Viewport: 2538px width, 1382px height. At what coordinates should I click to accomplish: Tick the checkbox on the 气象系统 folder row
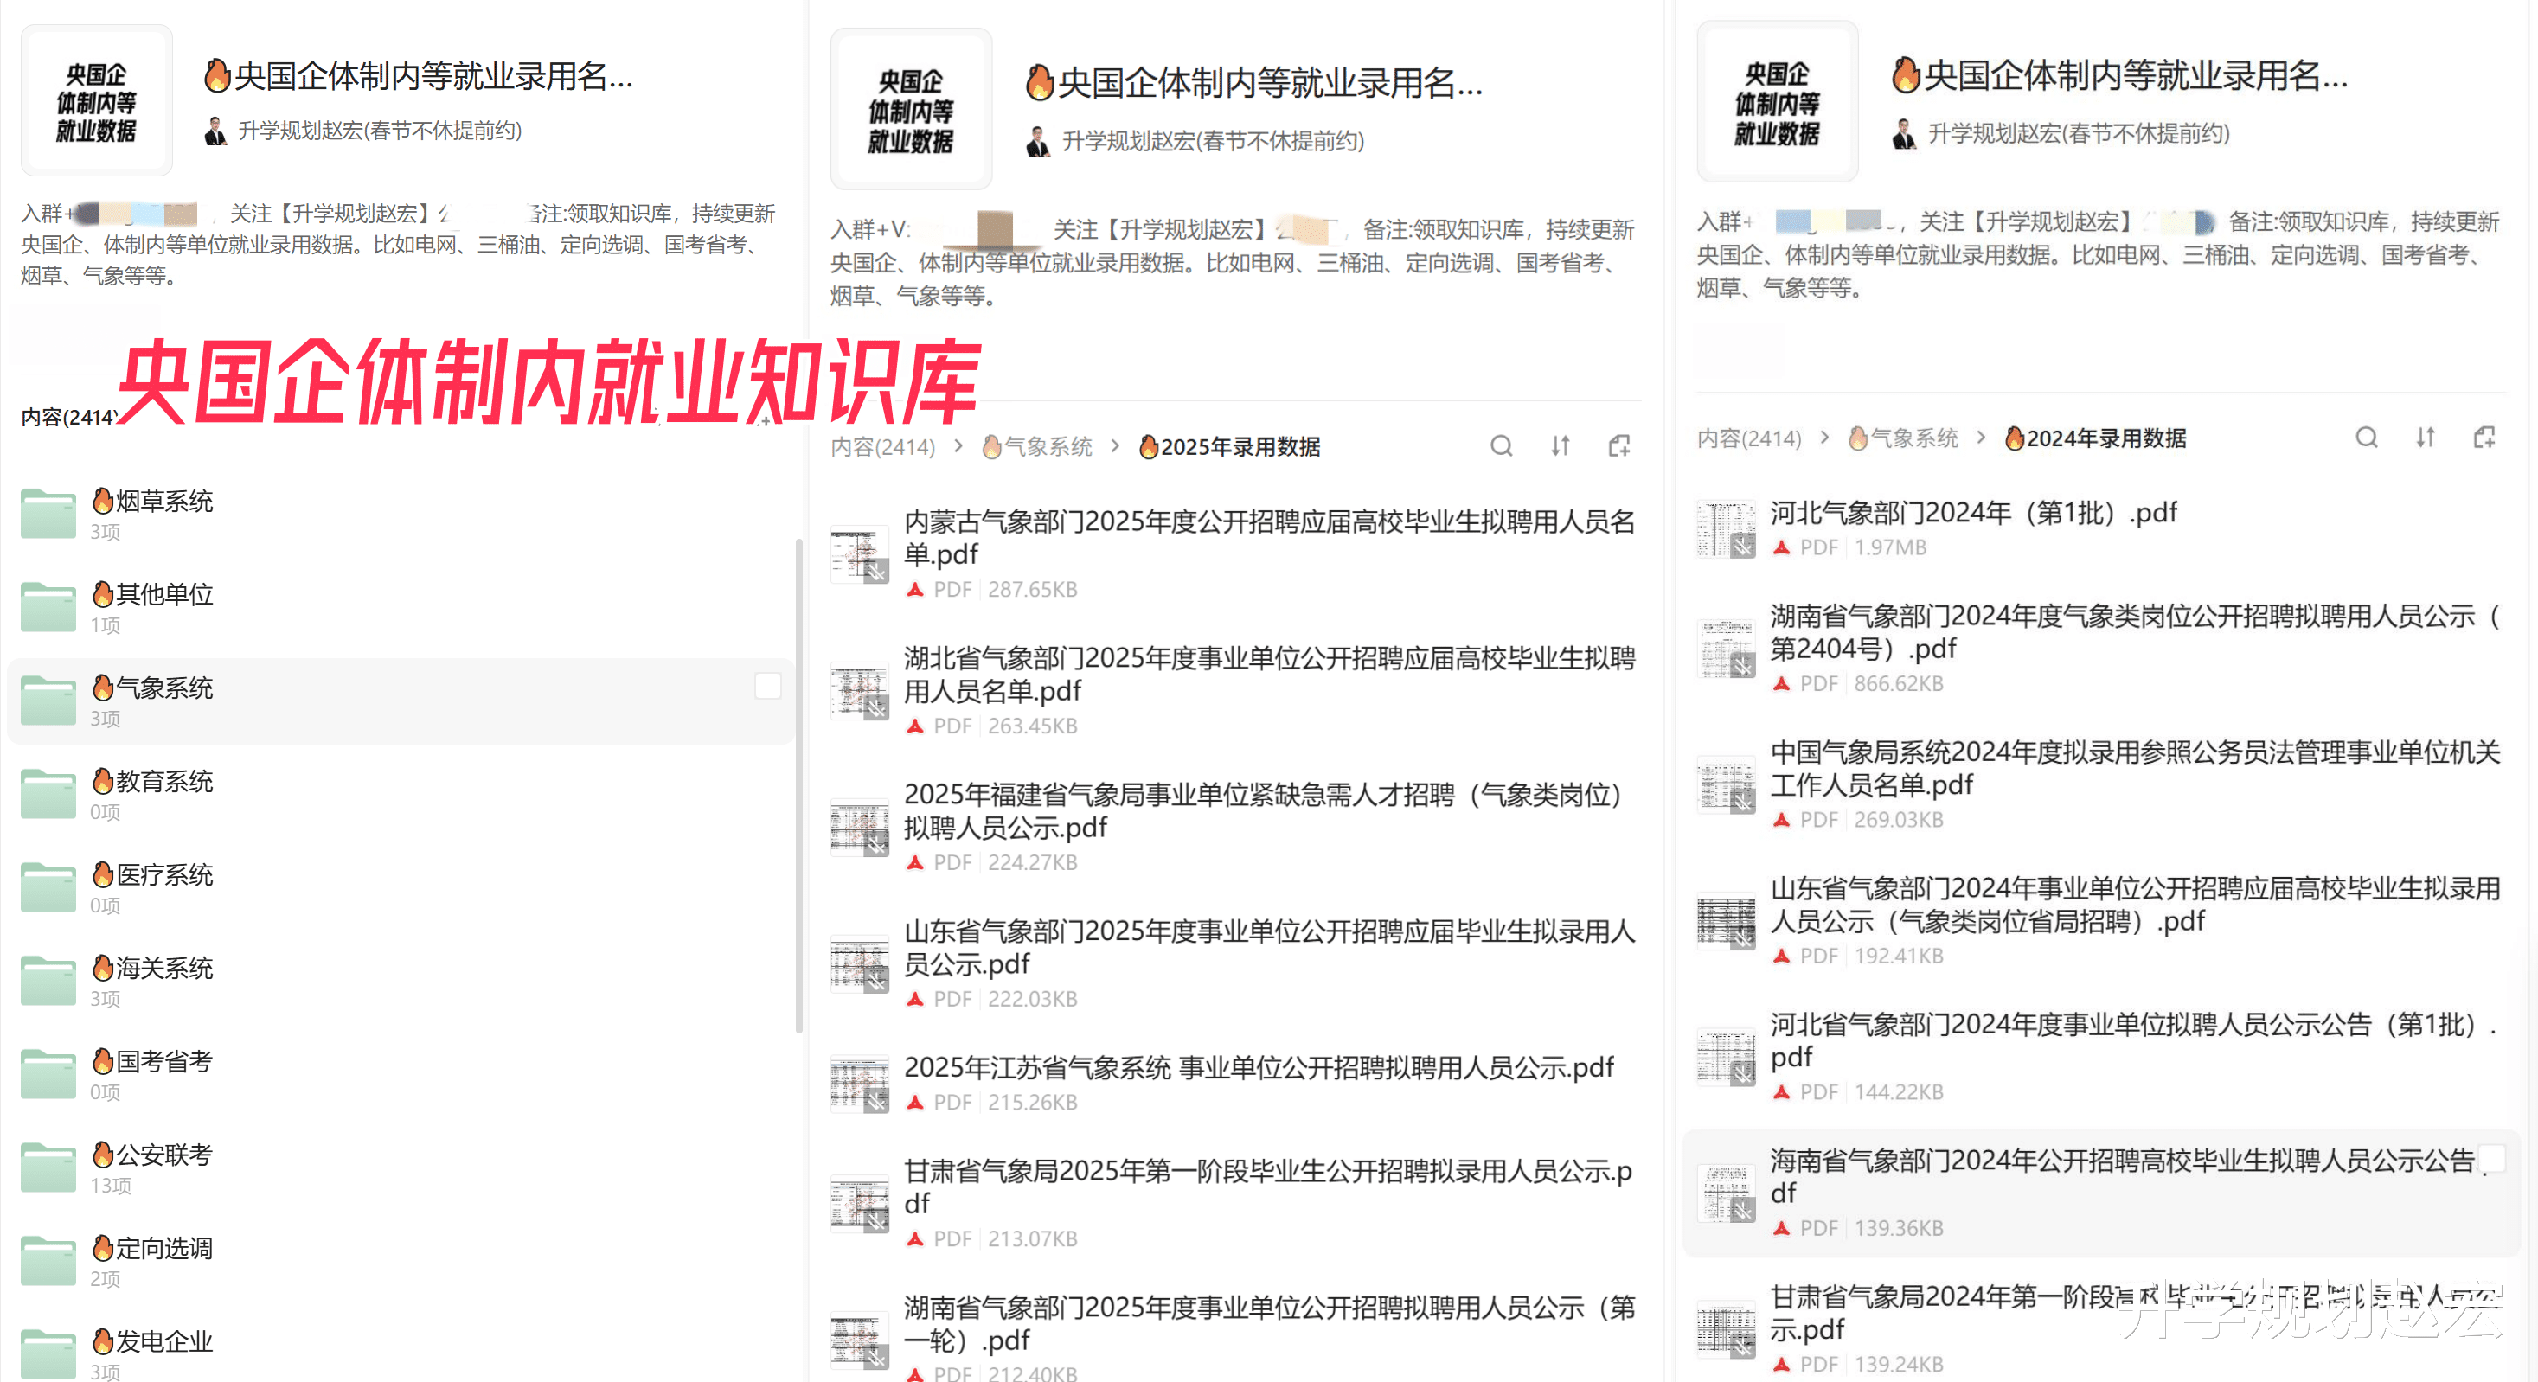coord(767,686)
